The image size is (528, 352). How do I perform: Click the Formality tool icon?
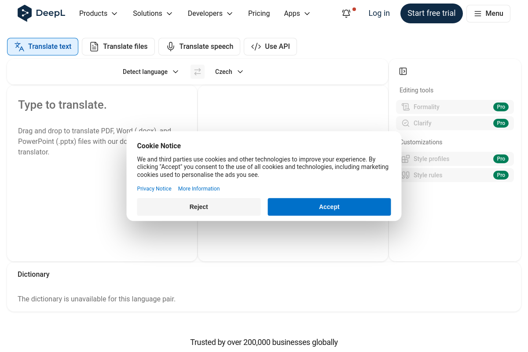click(406, 107)
